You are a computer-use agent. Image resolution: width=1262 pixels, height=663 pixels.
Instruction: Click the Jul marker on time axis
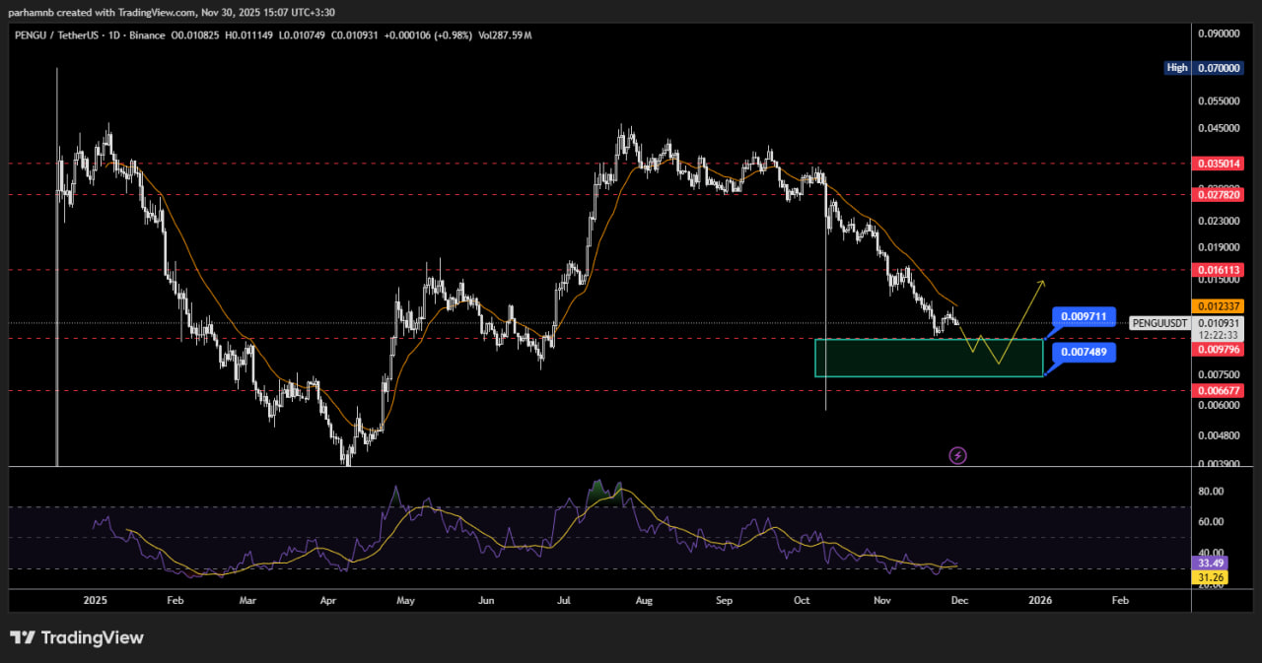(563, 599)
